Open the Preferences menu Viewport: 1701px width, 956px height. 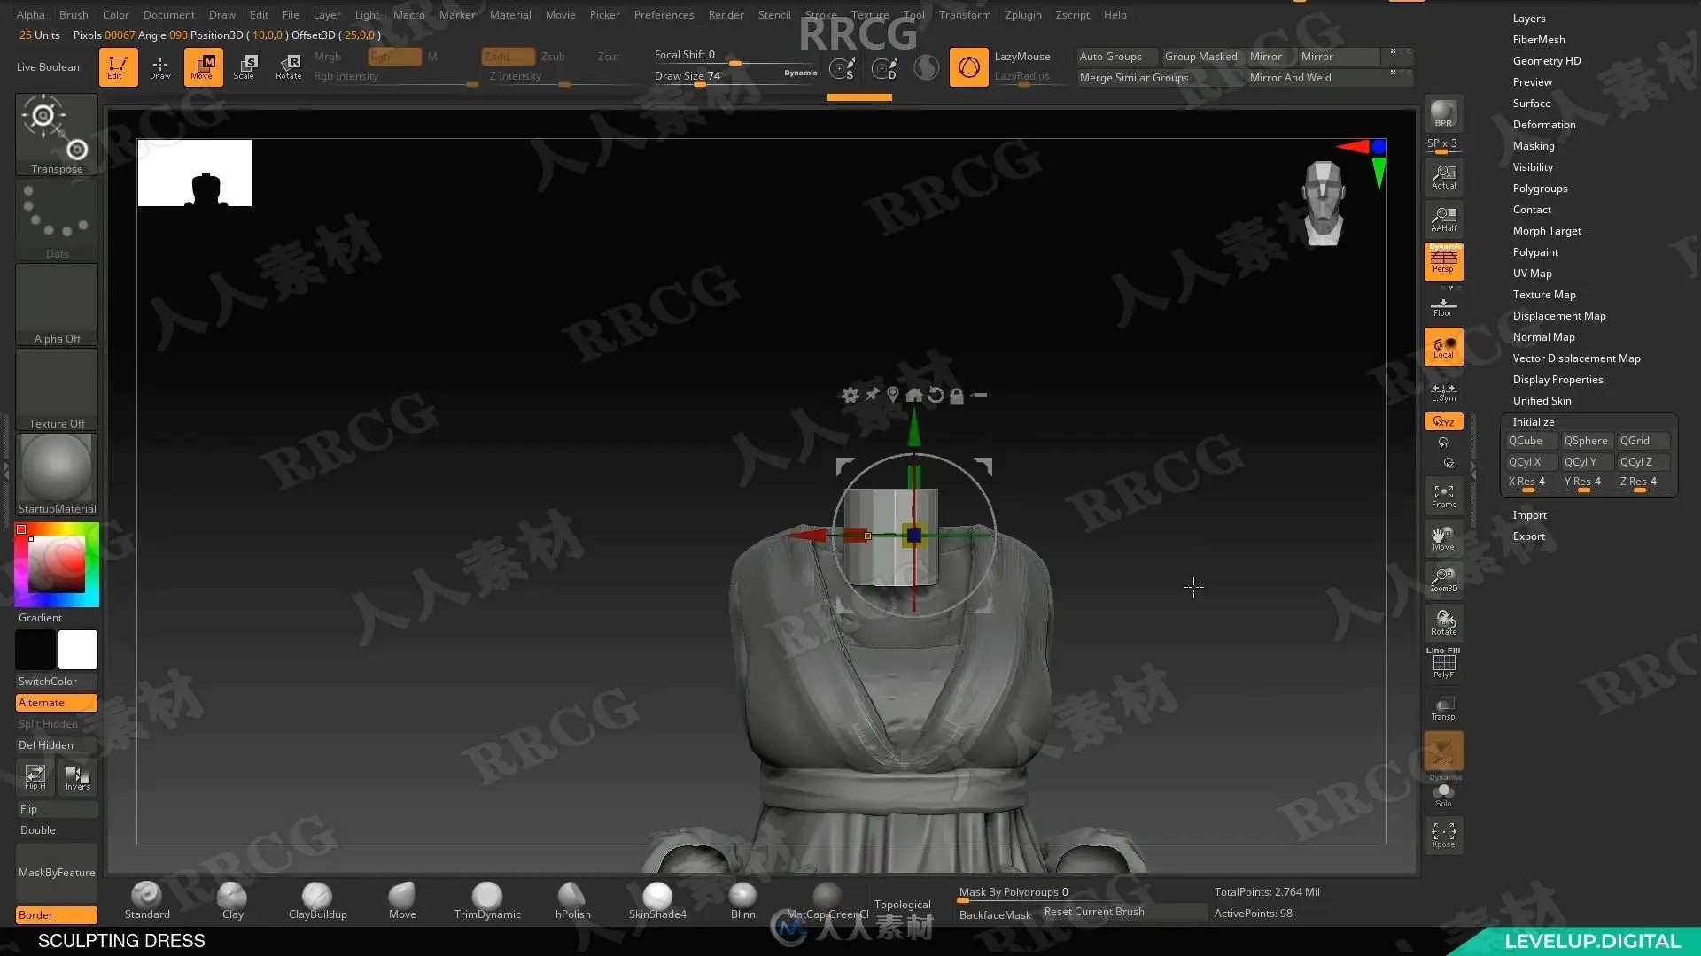664,14
